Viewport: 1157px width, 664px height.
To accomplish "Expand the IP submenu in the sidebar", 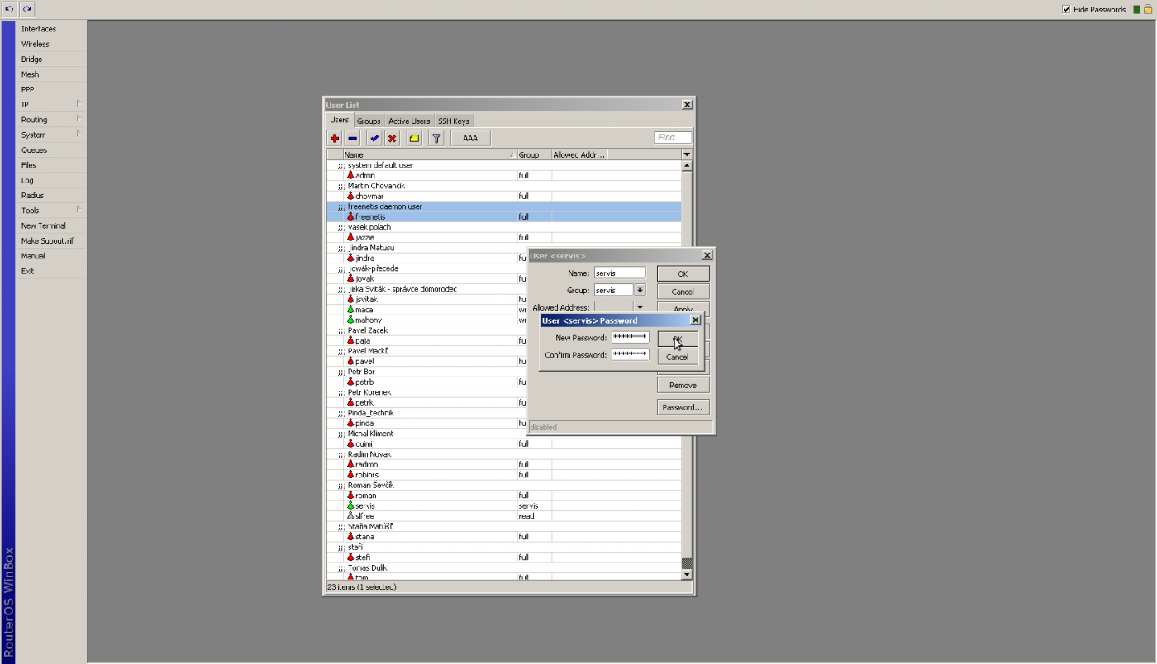I will pos(79,104).
